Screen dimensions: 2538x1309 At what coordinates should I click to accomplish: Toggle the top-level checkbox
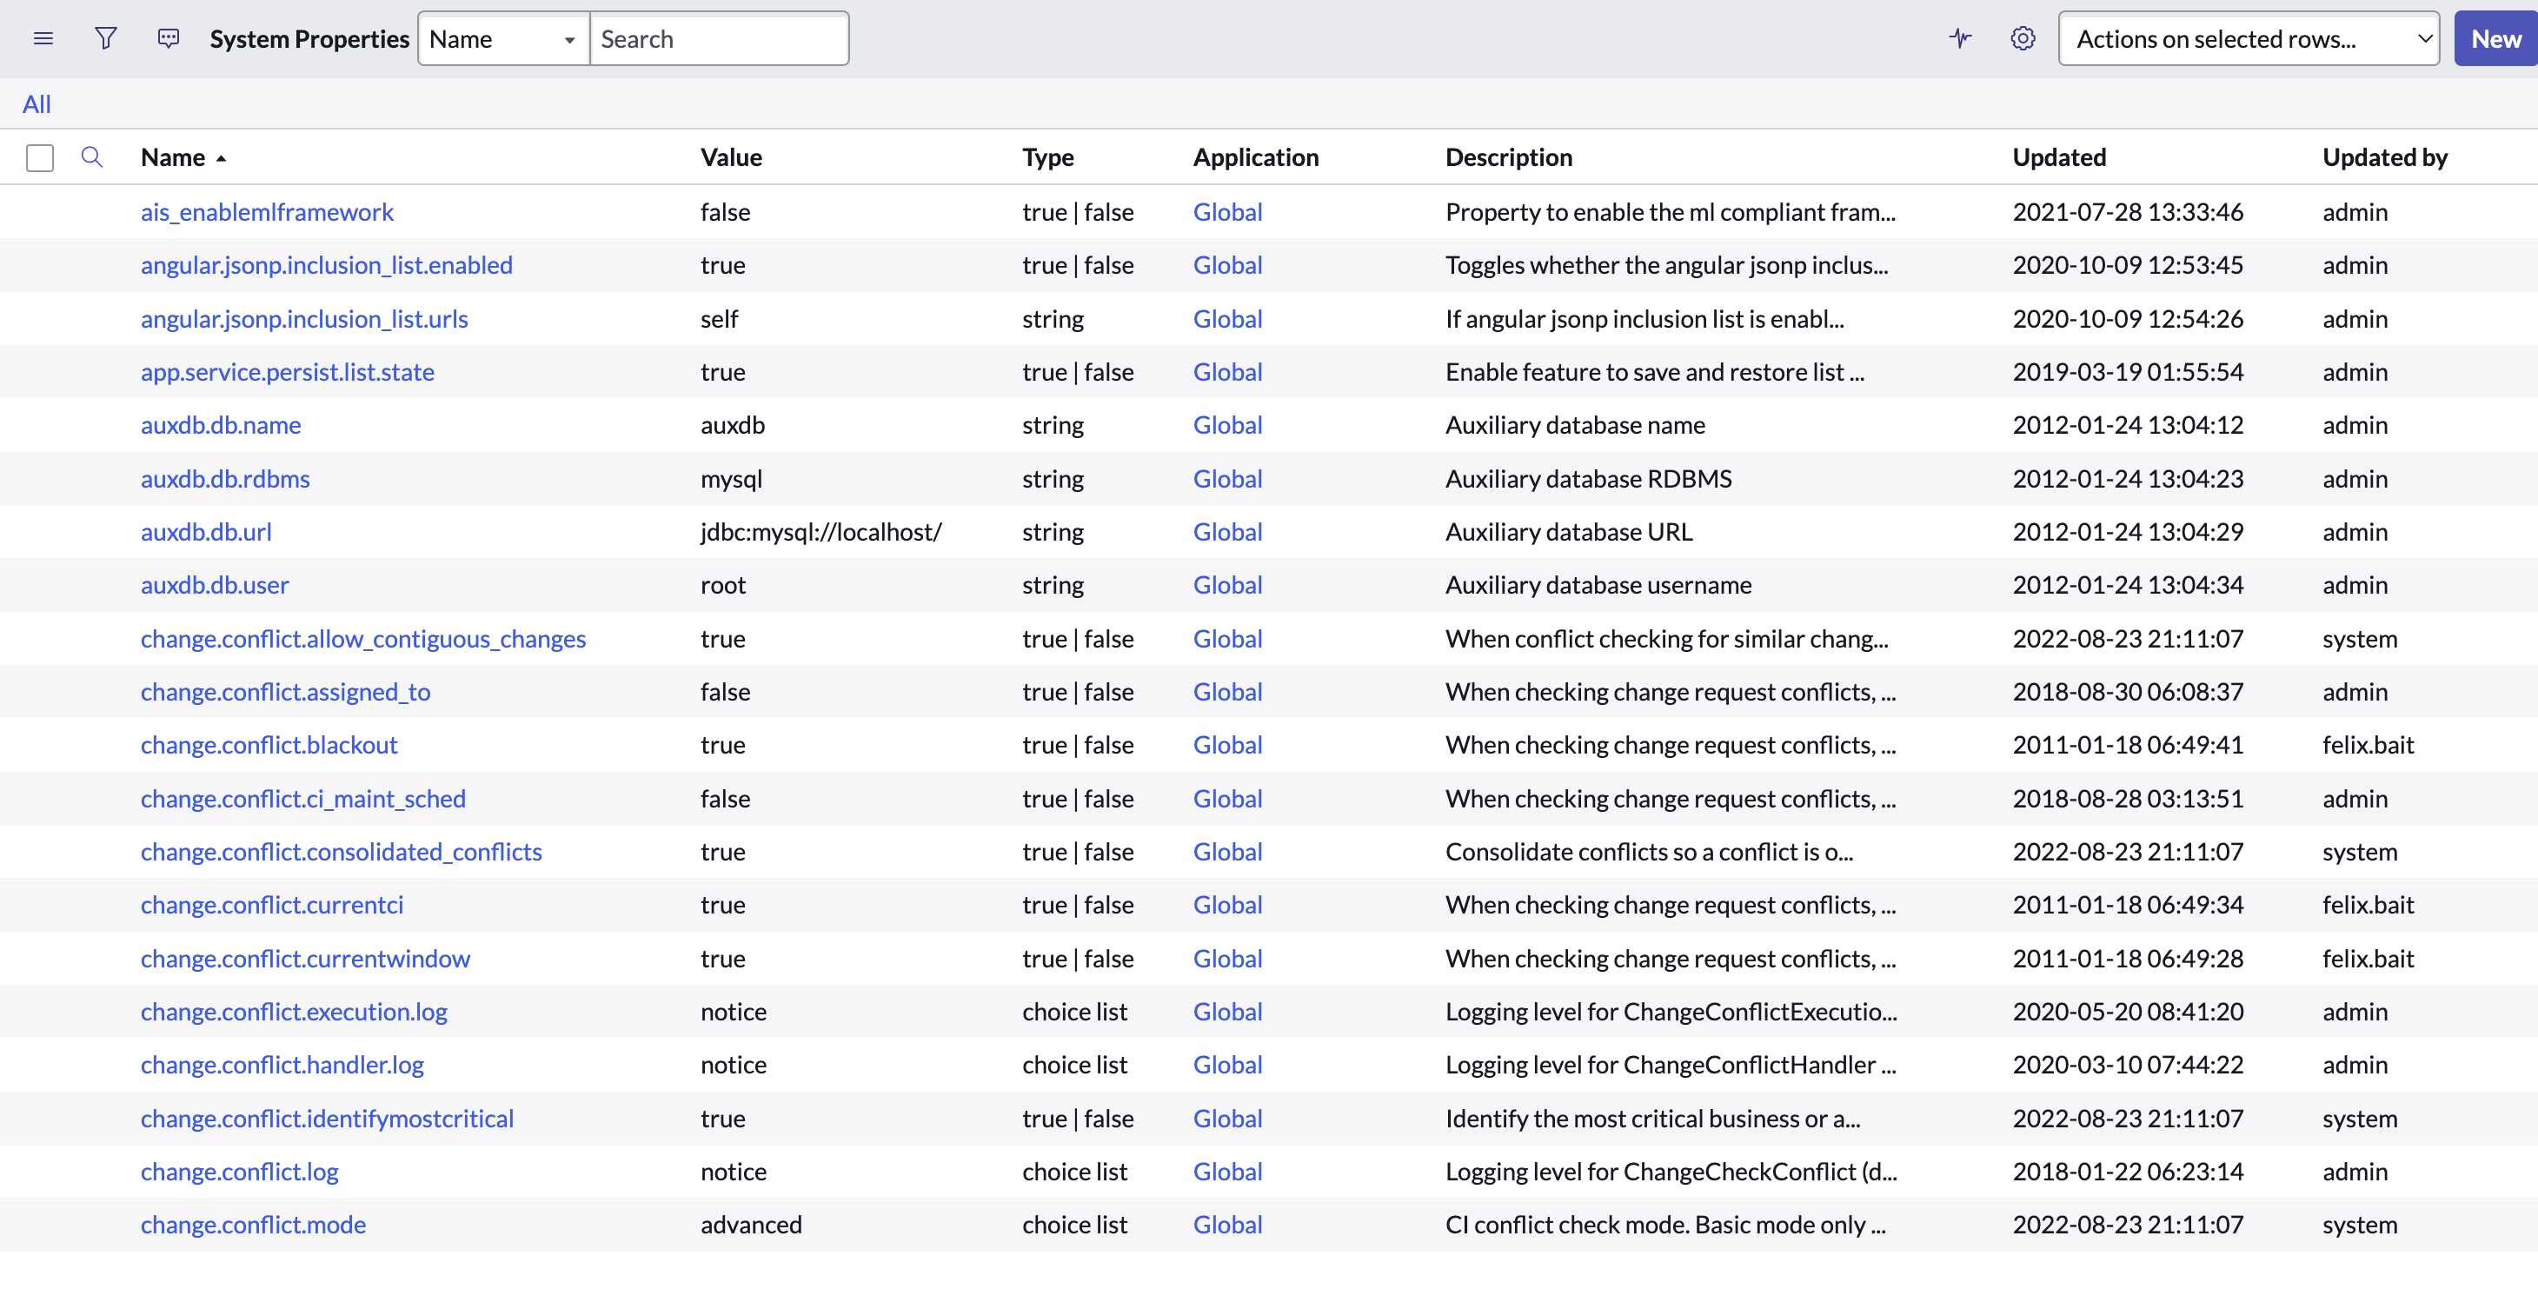[x=42, y=156]
